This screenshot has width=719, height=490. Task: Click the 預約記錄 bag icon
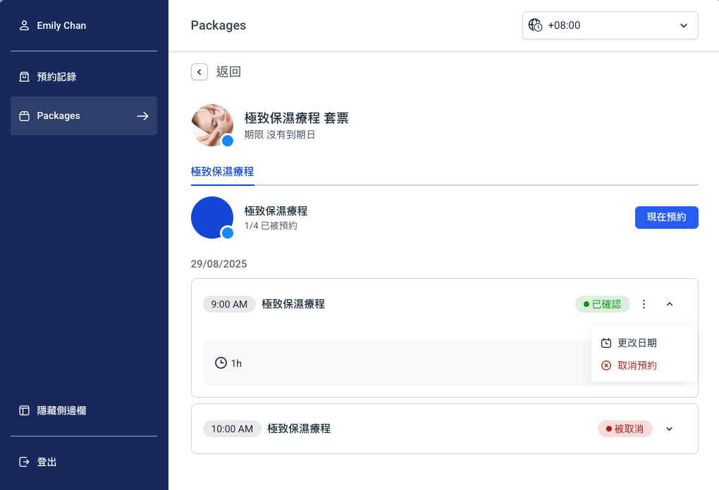point(24,77)
